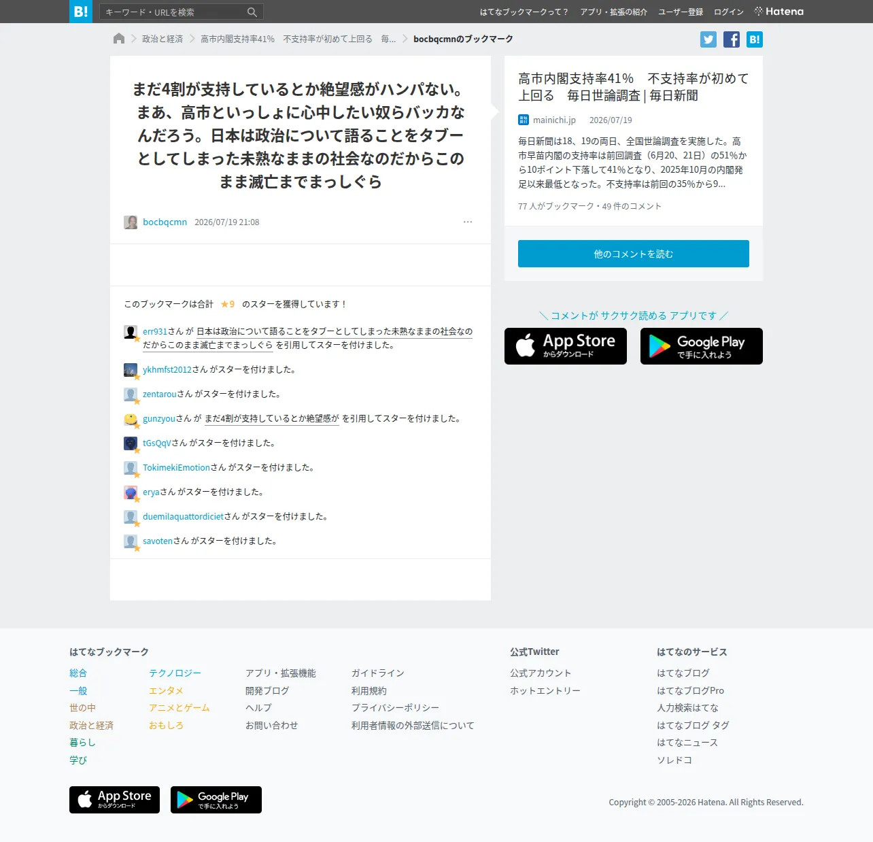The image size is (873, 842).
Task: Click the Hatena Bookmark B! logo
Action: point(80,12)
